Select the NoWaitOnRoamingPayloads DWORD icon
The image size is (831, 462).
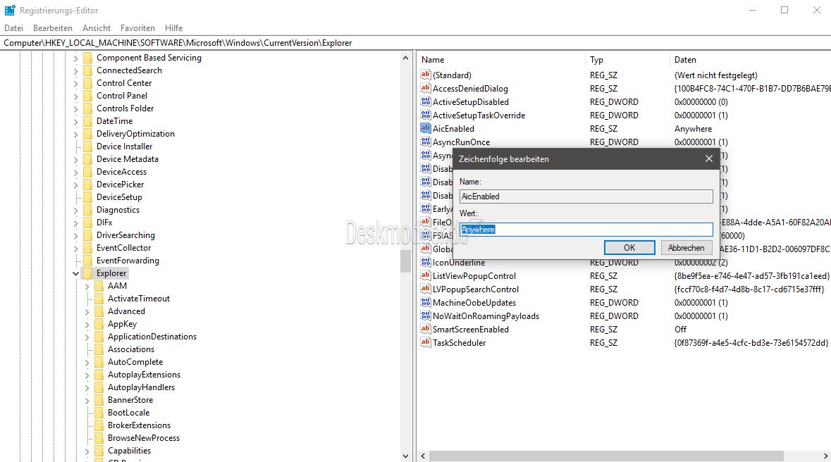[x=425, y=316]
